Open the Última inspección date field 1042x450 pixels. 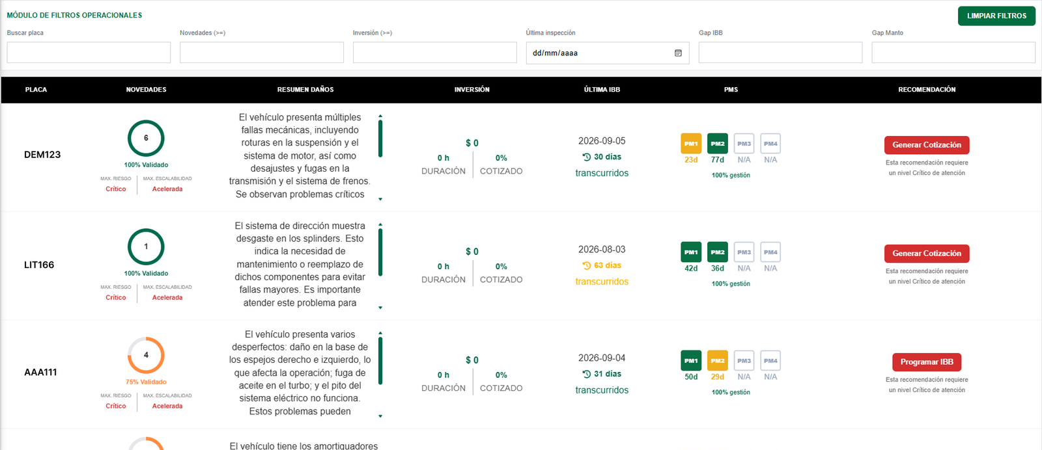pos(607,53)
